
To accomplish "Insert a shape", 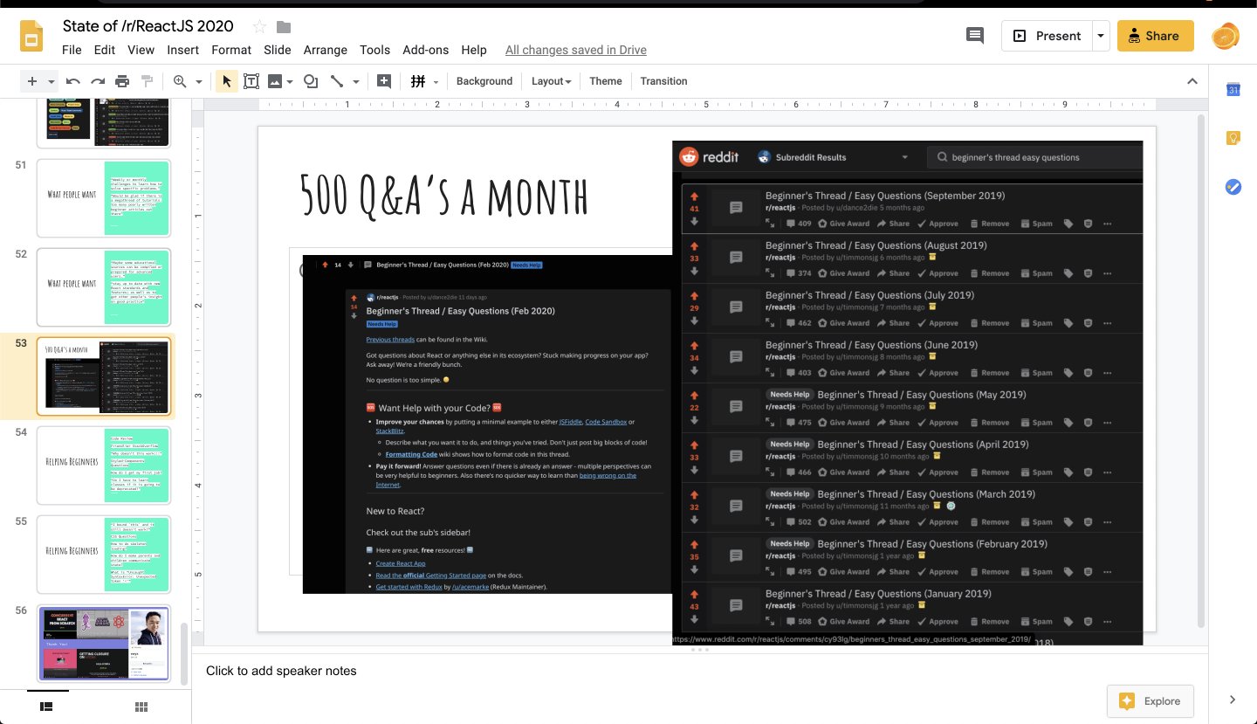I will (x=311, y=81).
